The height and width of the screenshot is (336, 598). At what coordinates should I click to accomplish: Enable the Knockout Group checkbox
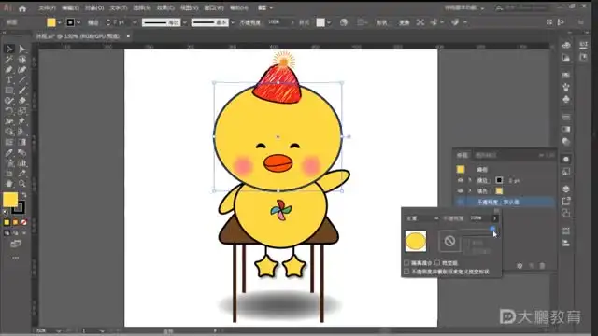coord(437,263)
